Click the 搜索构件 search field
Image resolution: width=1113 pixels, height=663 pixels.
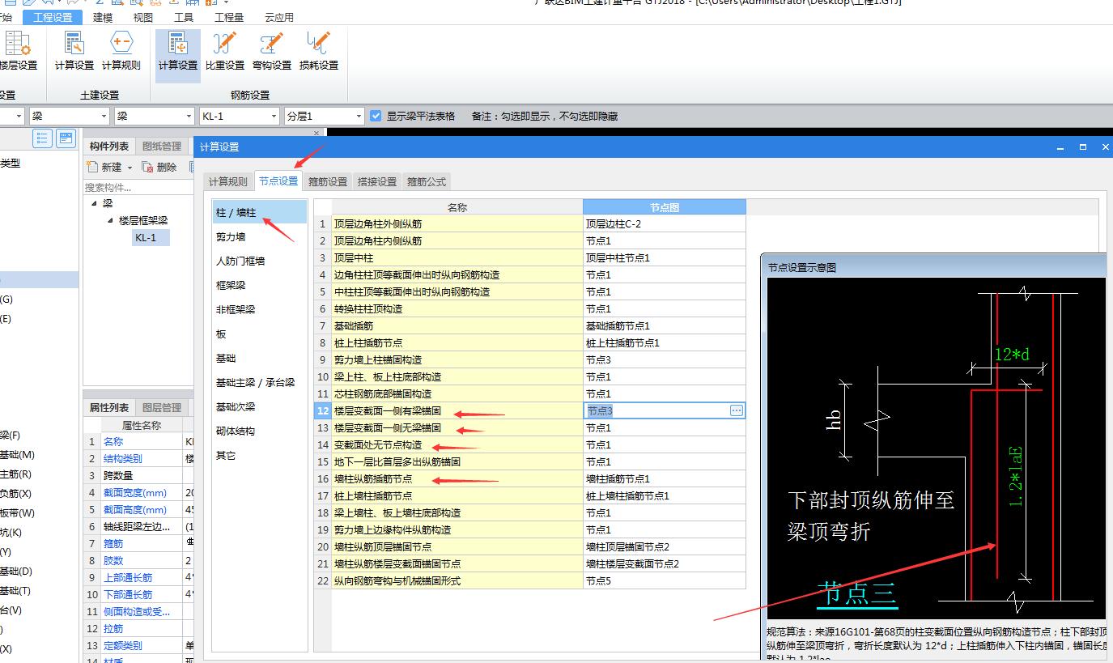point(138,187)
